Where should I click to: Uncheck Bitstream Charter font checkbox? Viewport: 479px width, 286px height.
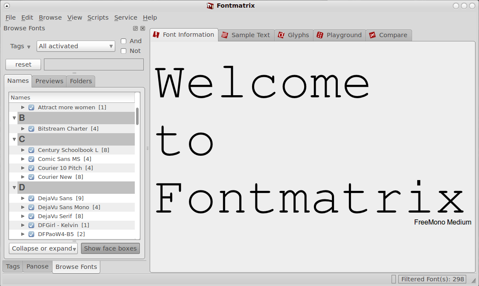click(31, 129)
